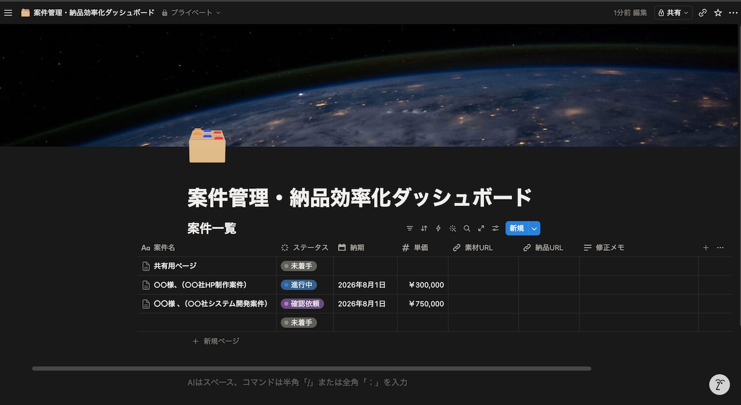Viewport: 741px width, 405px height.
Task: Search the database with magnifier icon
Action: [x=466, y=228]
